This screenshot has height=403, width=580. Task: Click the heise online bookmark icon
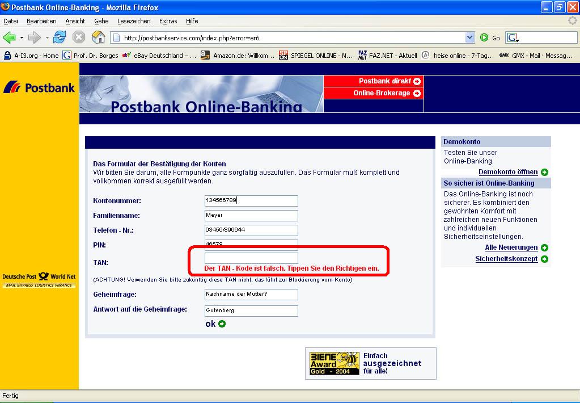tap(426, 56)
